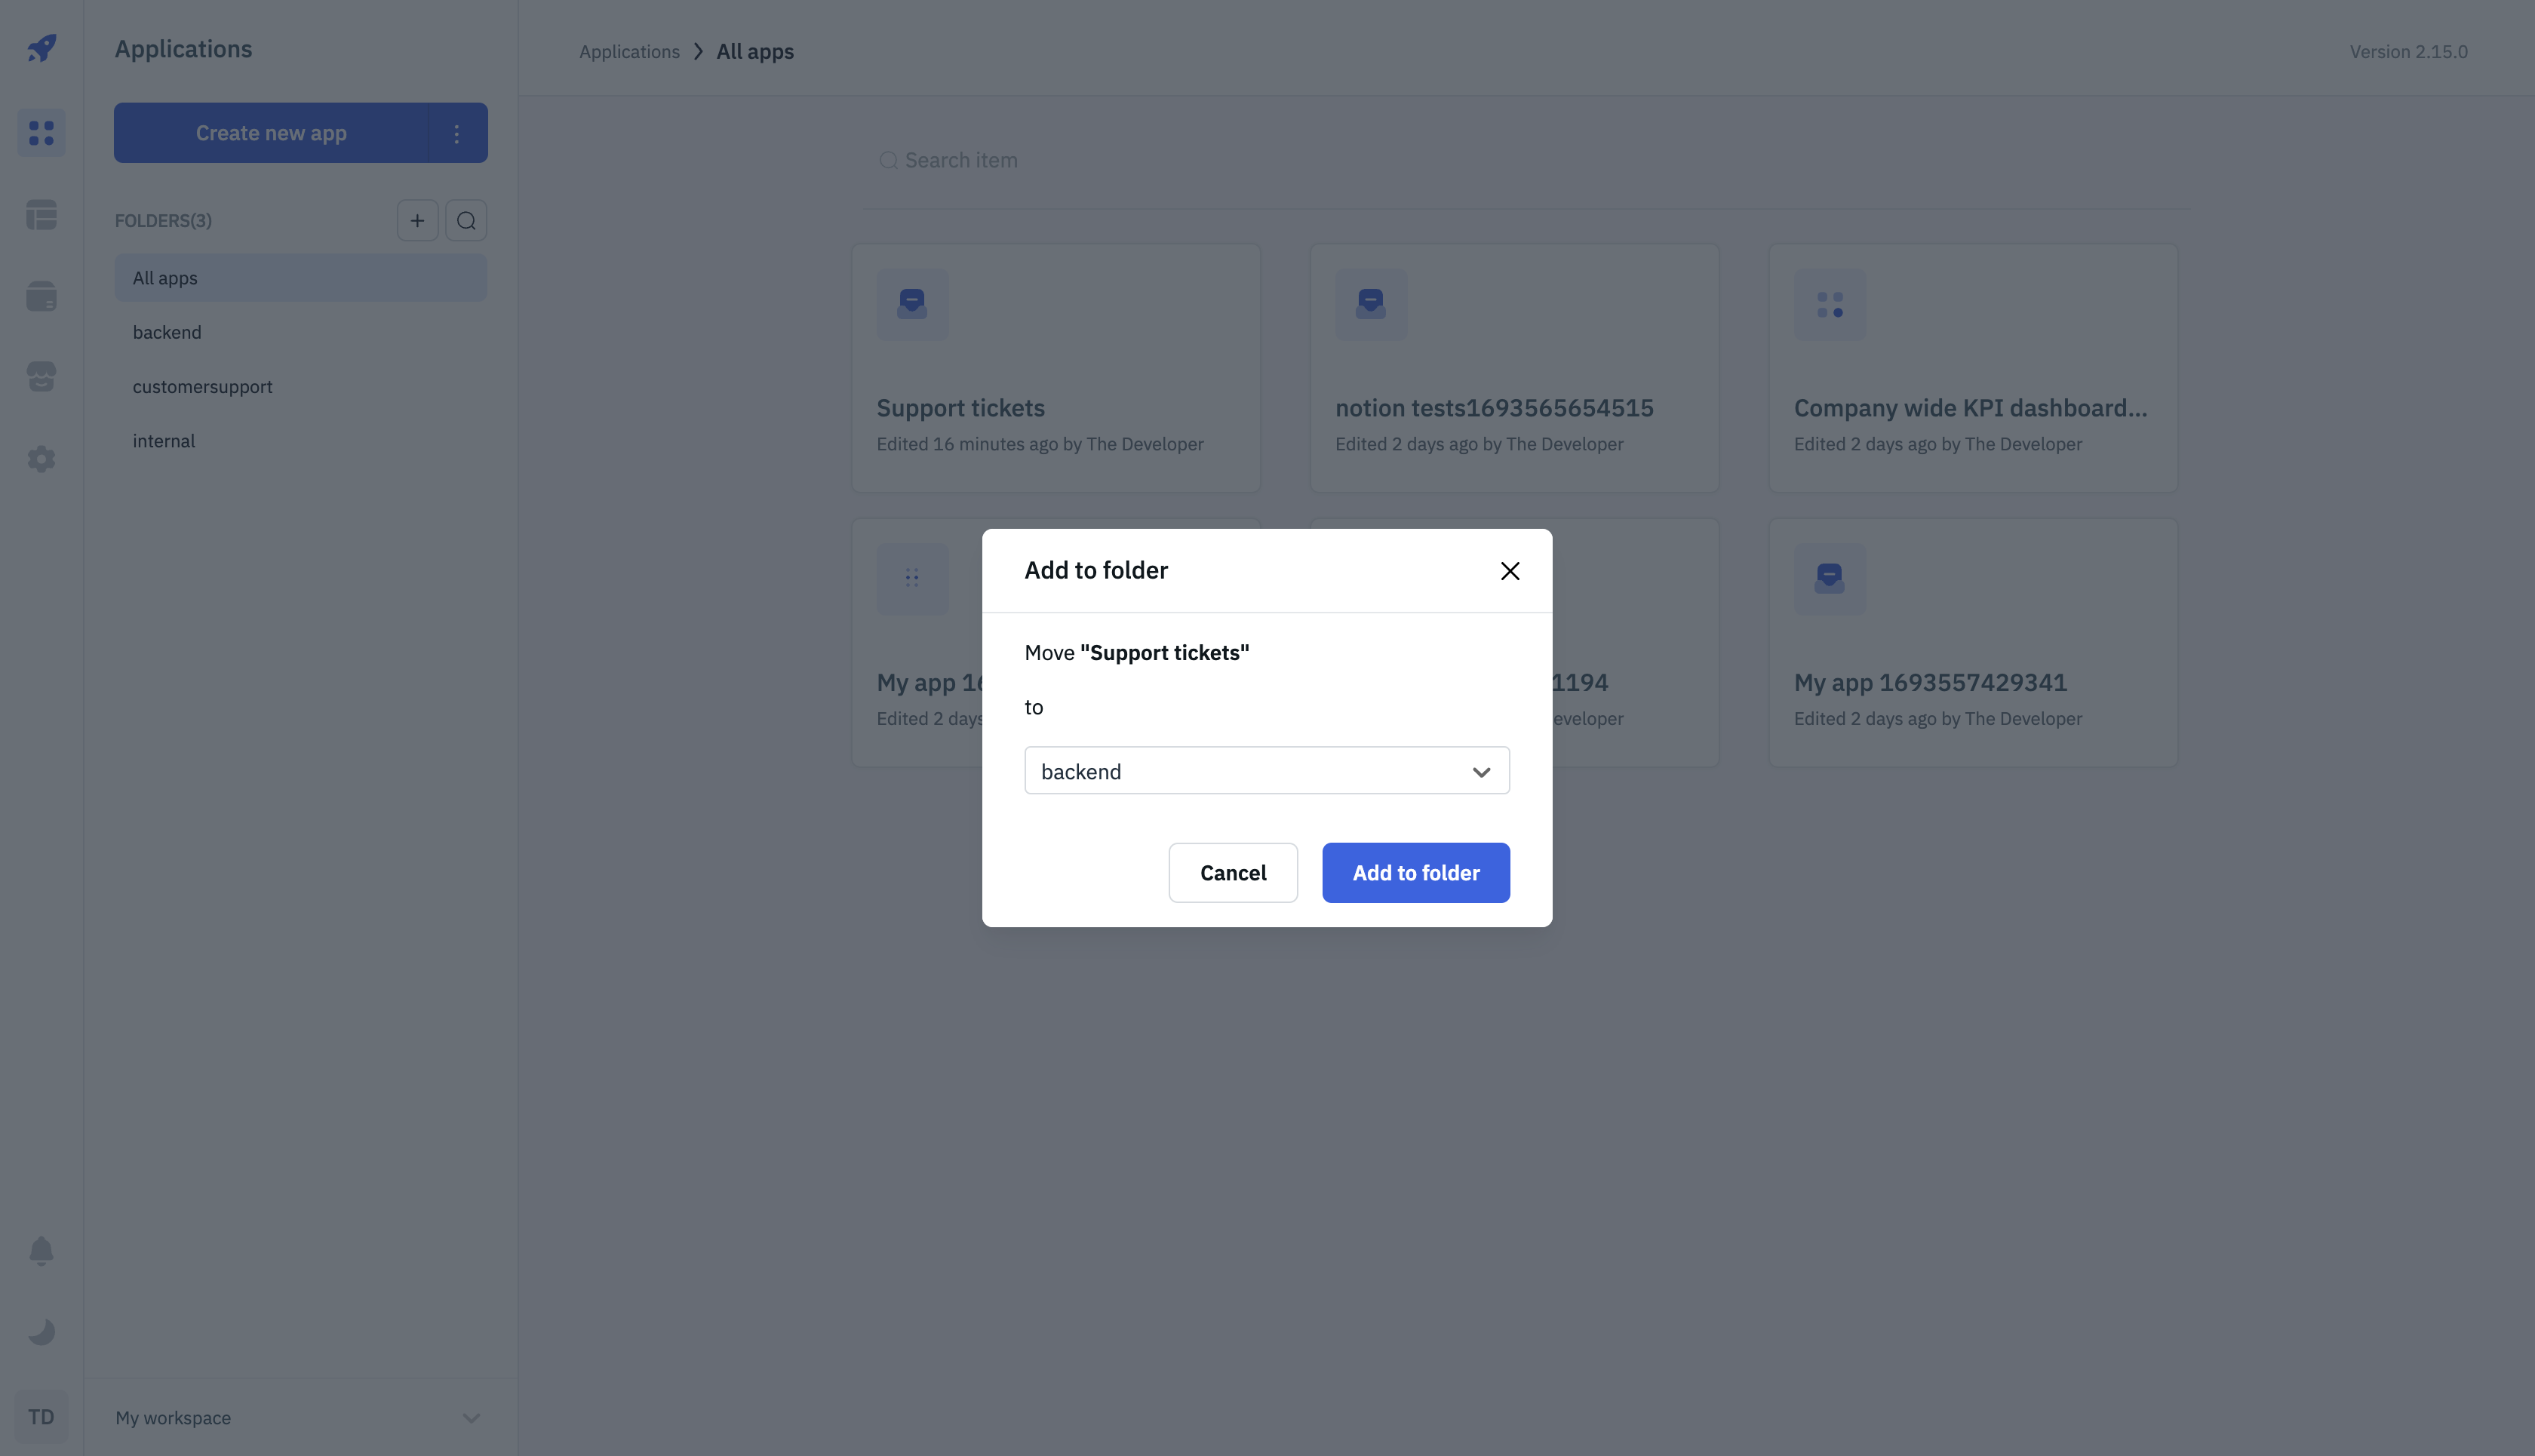
Task: Close the Add to folder dialog
Action: 1509,571
